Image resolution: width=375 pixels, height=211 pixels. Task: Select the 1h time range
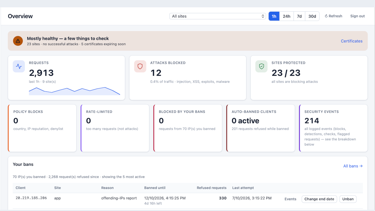tap(274, 16)
